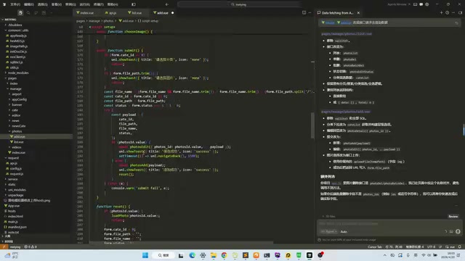Open sqlite1.js in the file tree
Image resolution: width=465 pixels, height=261 pixels.
point(17,62)
